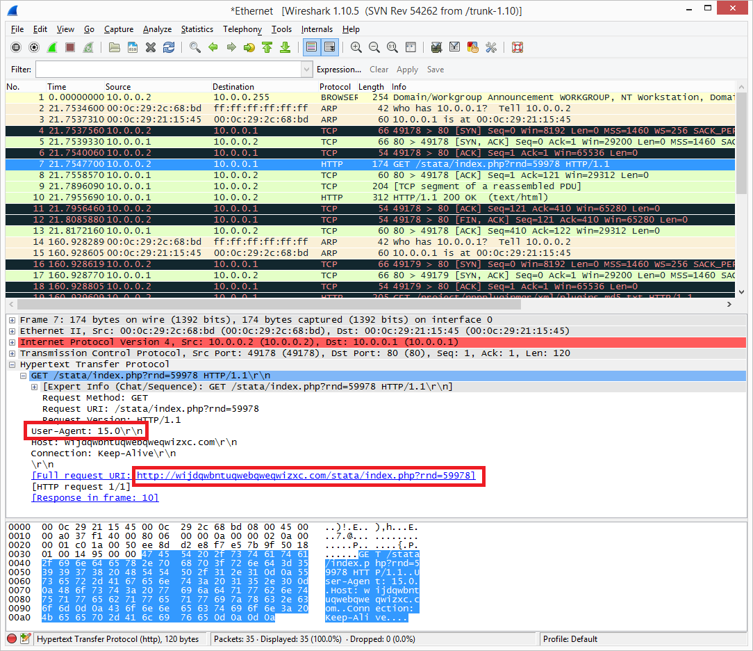Open the Statistics menu

[x=197, y=29]
